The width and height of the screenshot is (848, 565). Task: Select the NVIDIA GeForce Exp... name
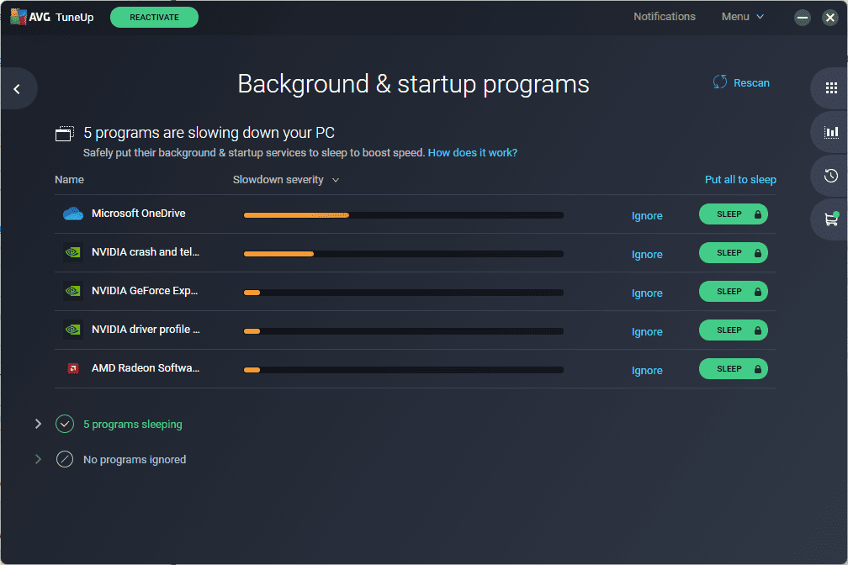(x=145, y=290)
